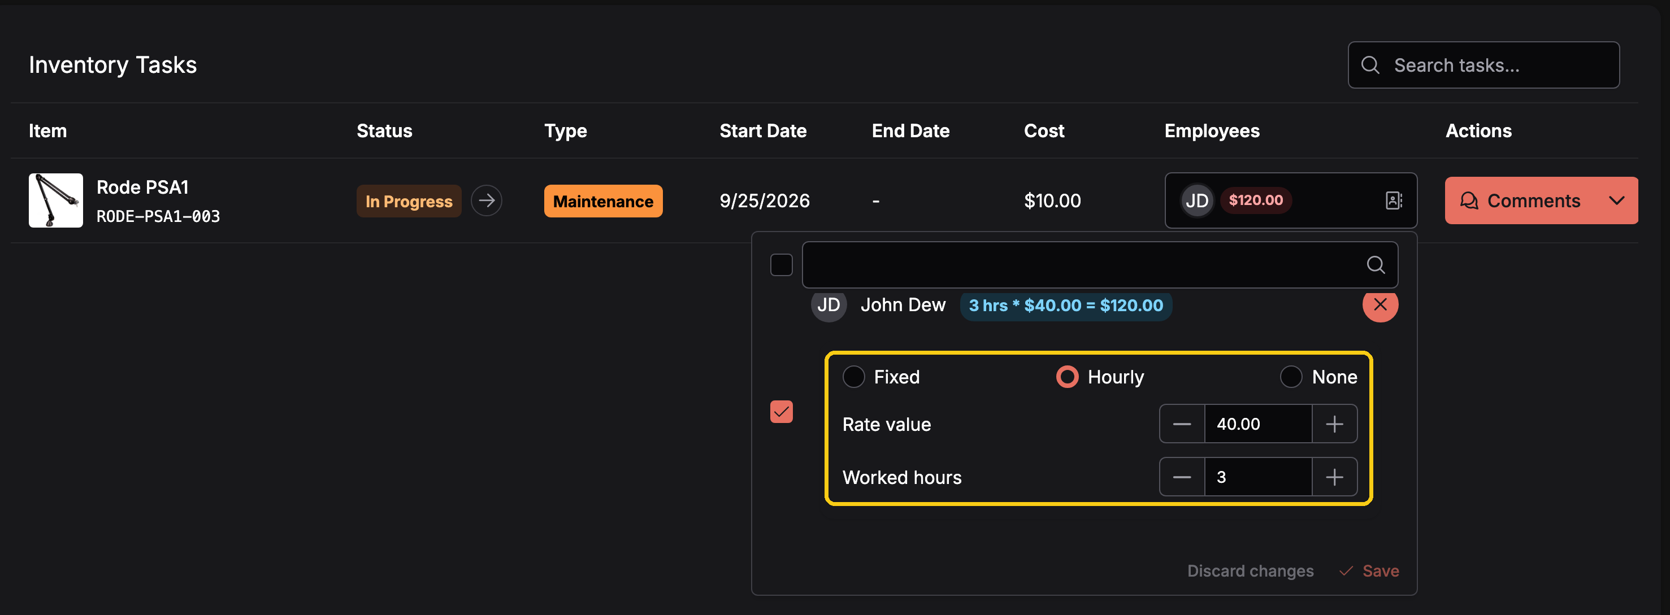Click the Maintenance type badge

603,201
